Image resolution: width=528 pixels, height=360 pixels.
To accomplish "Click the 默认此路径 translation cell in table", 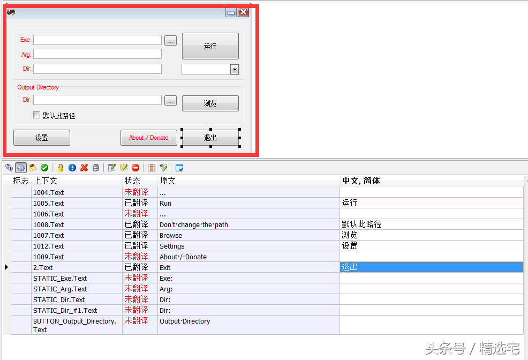I will tap(432, 224).
